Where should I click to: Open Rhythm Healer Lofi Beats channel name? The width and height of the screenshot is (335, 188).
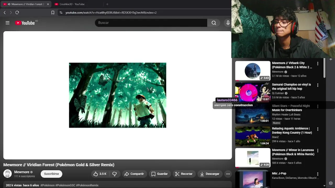pyautogui.click(x=286, y=115)
